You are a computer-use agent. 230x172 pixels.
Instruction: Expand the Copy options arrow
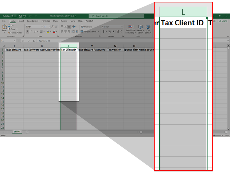tap(17, 29)
